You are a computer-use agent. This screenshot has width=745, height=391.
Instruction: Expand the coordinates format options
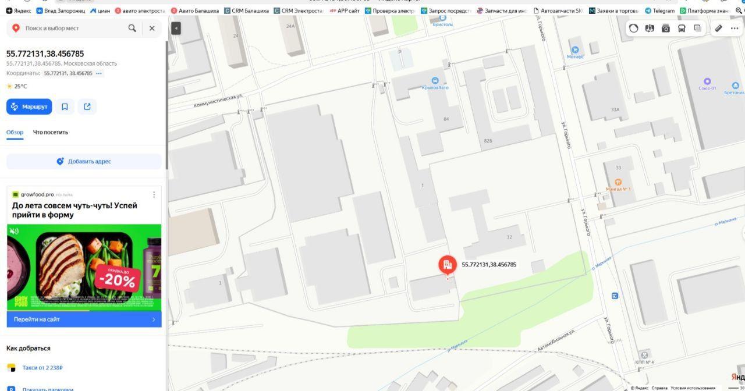[99, 73]
